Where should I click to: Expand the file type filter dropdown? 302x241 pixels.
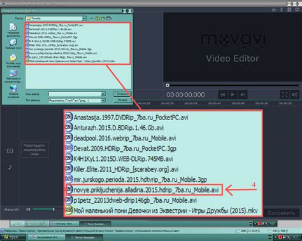tap(103, 100)
